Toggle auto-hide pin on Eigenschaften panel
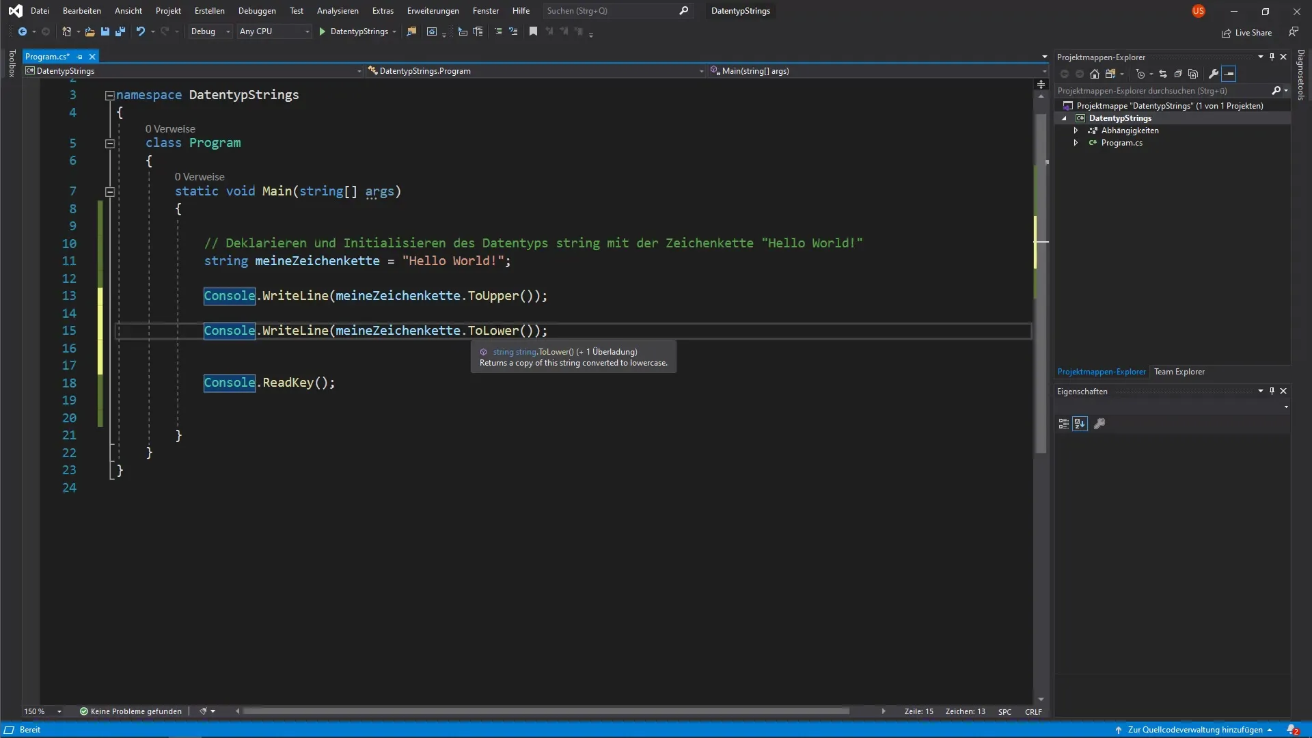The width and height of the screenshot is (1312, 738). (1272, 391)
